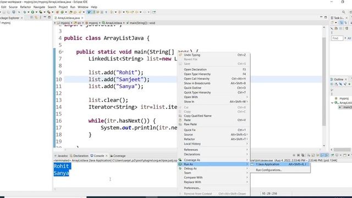
Task: Click the Run As entry's green icon
Action: point(180,164)
